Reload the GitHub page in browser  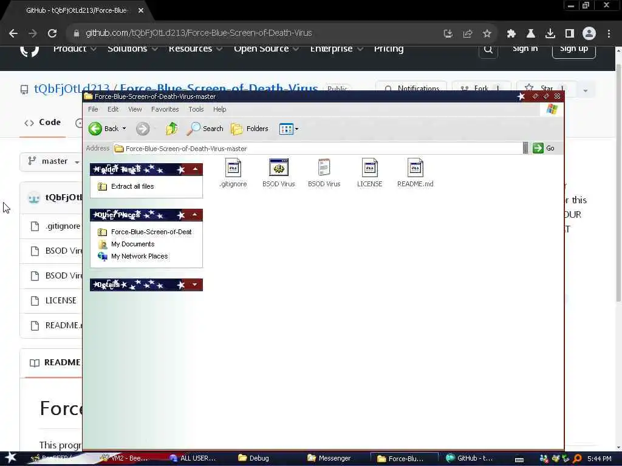pos(52,33)
